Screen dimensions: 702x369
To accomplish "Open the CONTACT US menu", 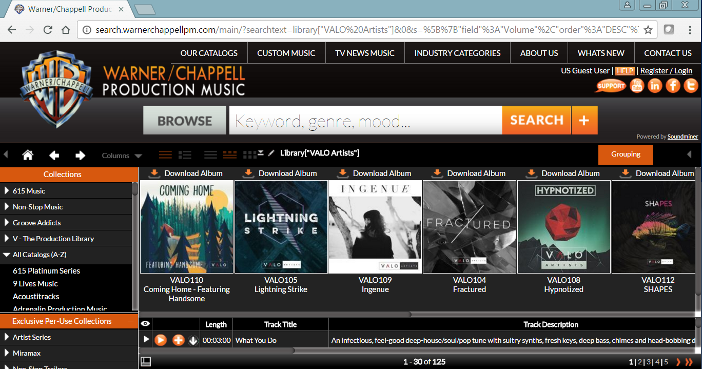I will (x=668, y=53).
